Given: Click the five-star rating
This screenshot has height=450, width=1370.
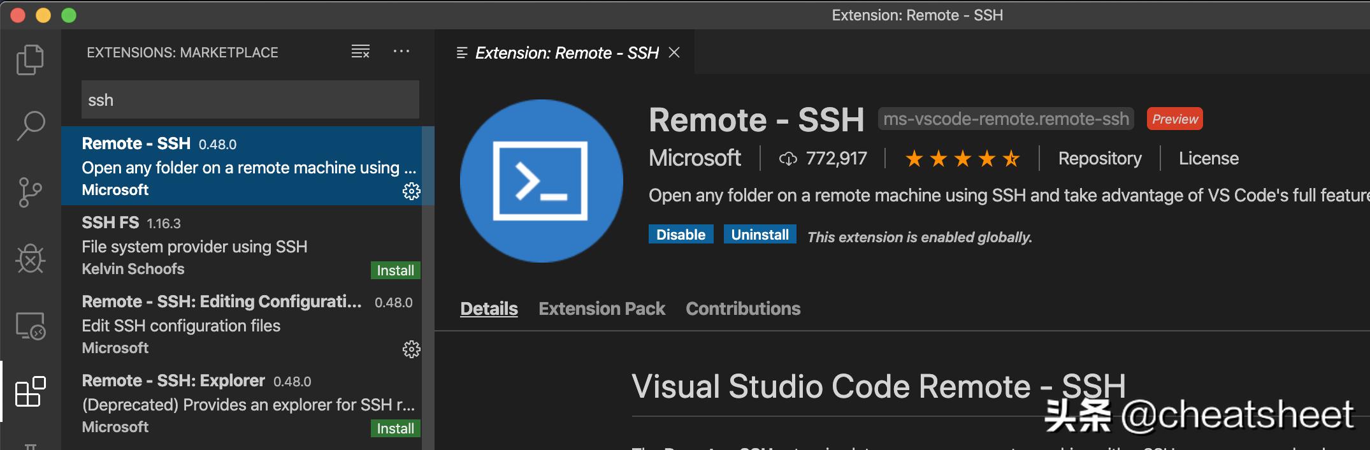Looking at the screenshot, I should point(962,158).
